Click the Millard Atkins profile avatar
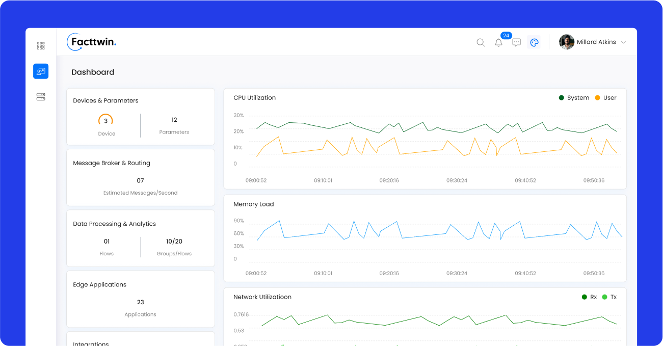The image size is (663, 346). point(567,42)
